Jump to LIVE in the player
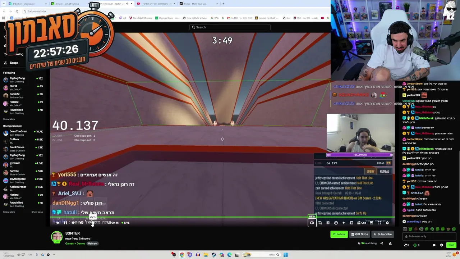This screenshot has width=460, height=259. pyautogui.click(x=125, y=223)
